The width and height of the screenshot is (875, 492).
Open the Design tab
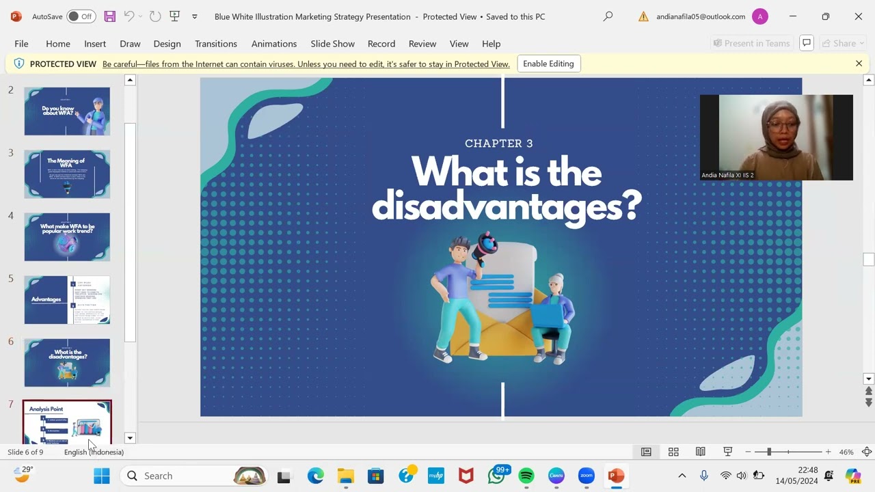167,44
